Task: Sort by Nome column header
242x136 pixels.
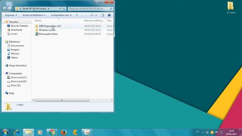Action: tap(38, 20)
